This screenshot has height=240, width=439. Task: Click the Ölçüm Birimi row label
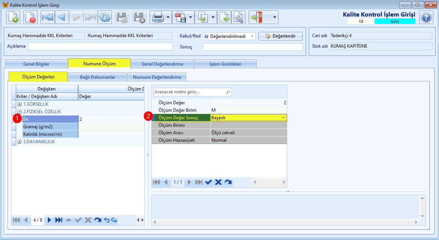click(x=172, y=125)
